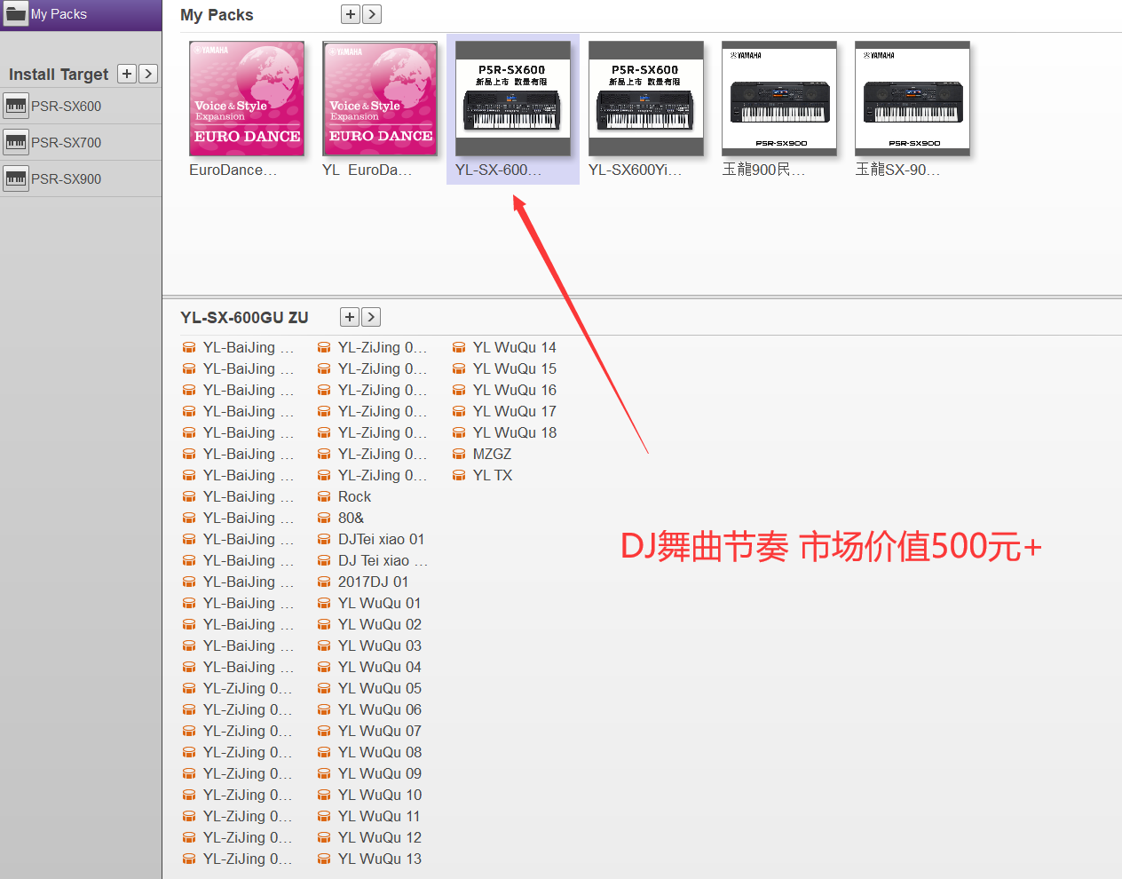Click the drum icon beside MZGZ
This screenshot has height=879, width=1122.
click(459, 455)
